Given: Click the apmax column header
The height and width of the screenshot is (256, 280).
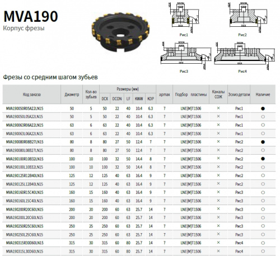Looking at the screenshot, I should (164, 94).
